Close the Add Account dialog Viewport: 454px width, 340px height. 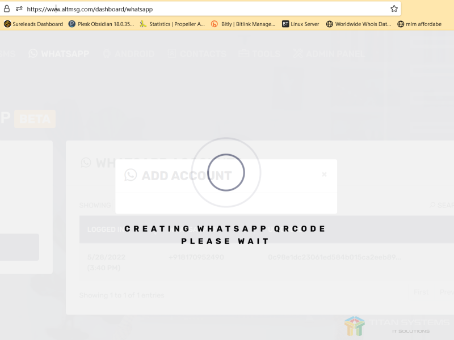(324, 175)
